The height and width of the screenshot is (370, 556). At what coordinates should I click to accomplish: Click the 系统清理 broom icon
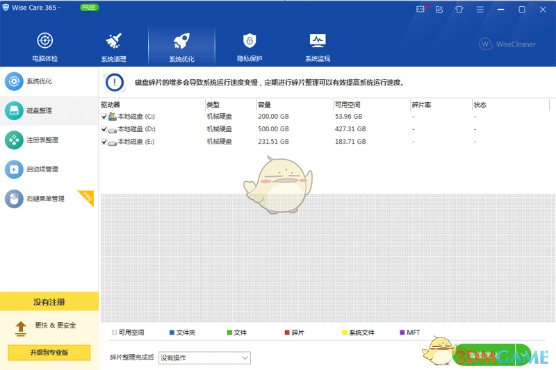[x=113, y=41]
